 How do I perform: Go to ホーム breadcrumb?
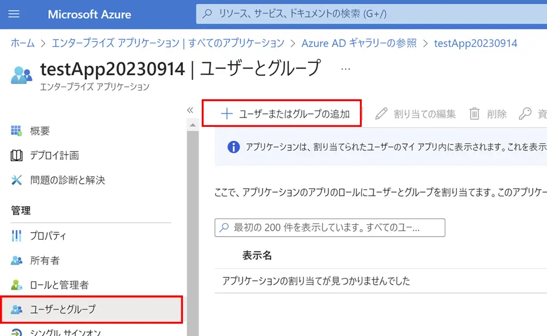pos(23,43)
